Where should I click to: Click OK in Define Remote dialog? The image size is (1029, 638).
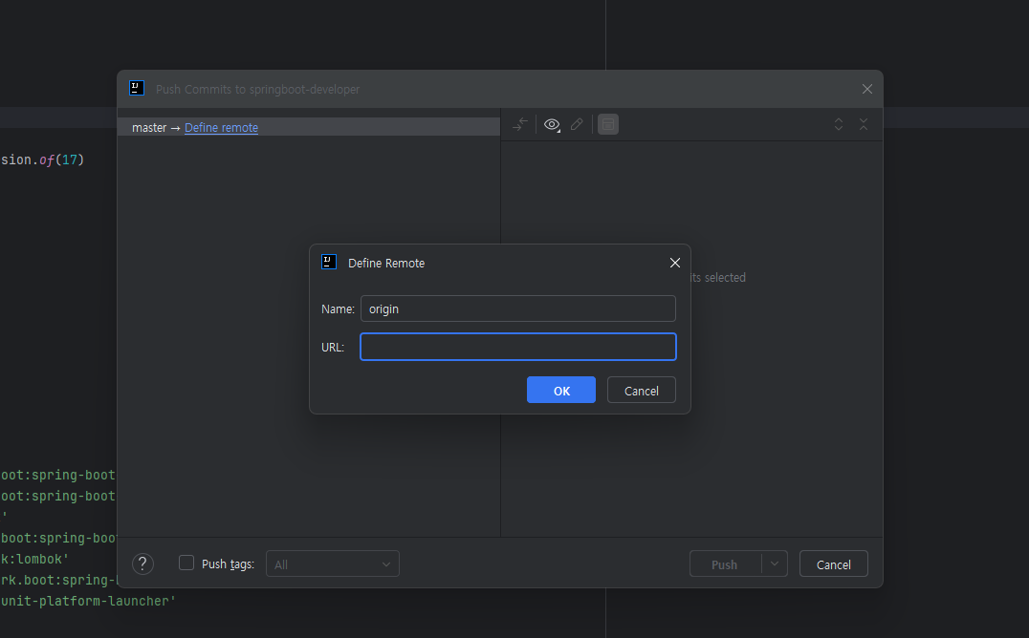[561, 390]
